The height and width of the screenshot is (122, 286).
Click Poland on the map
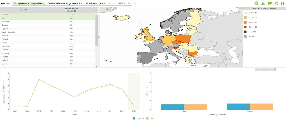183,39
